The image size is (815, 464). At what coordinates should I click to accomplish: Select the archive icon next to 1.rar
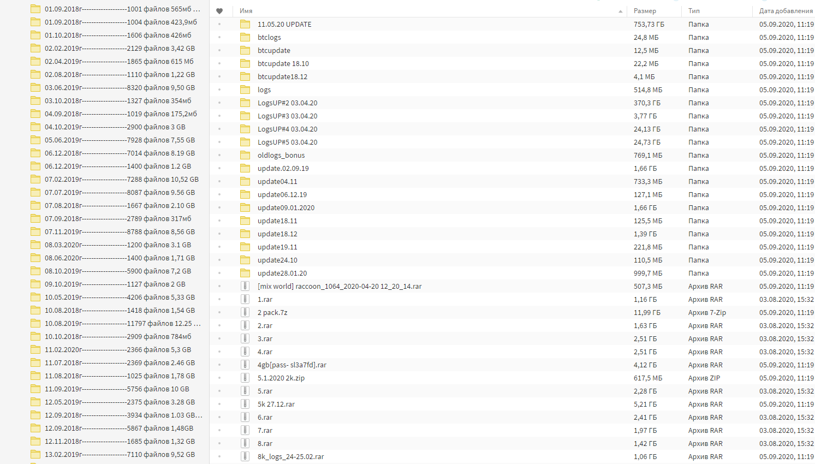click(246, 299)
